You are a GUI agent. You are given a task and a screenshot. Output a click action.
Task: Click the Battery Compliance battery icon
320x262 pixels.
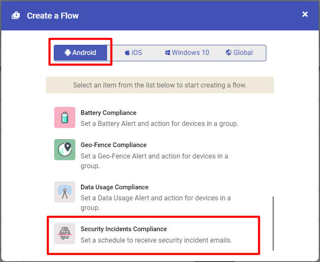click(x=65, y=117)
